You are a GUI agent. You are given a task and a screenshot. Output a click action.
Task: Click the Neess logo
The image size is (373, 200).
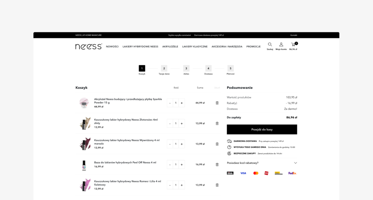[89, 46]
